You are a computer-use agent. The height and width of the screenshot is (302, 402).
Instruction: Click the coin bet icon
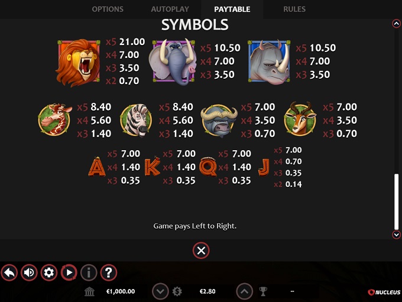tap(177, 291)
